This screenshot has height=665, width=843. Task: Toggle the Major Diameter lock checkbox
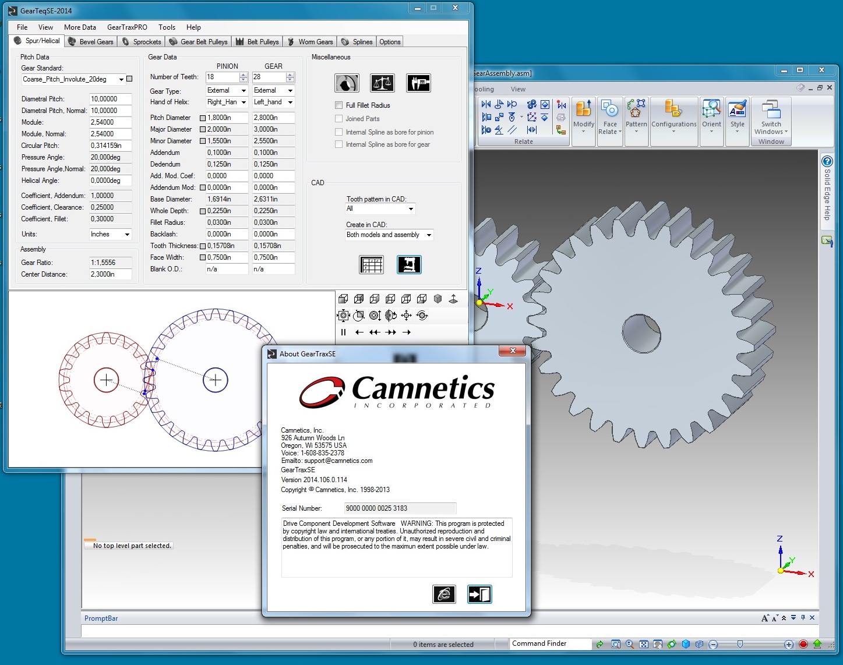203,129
